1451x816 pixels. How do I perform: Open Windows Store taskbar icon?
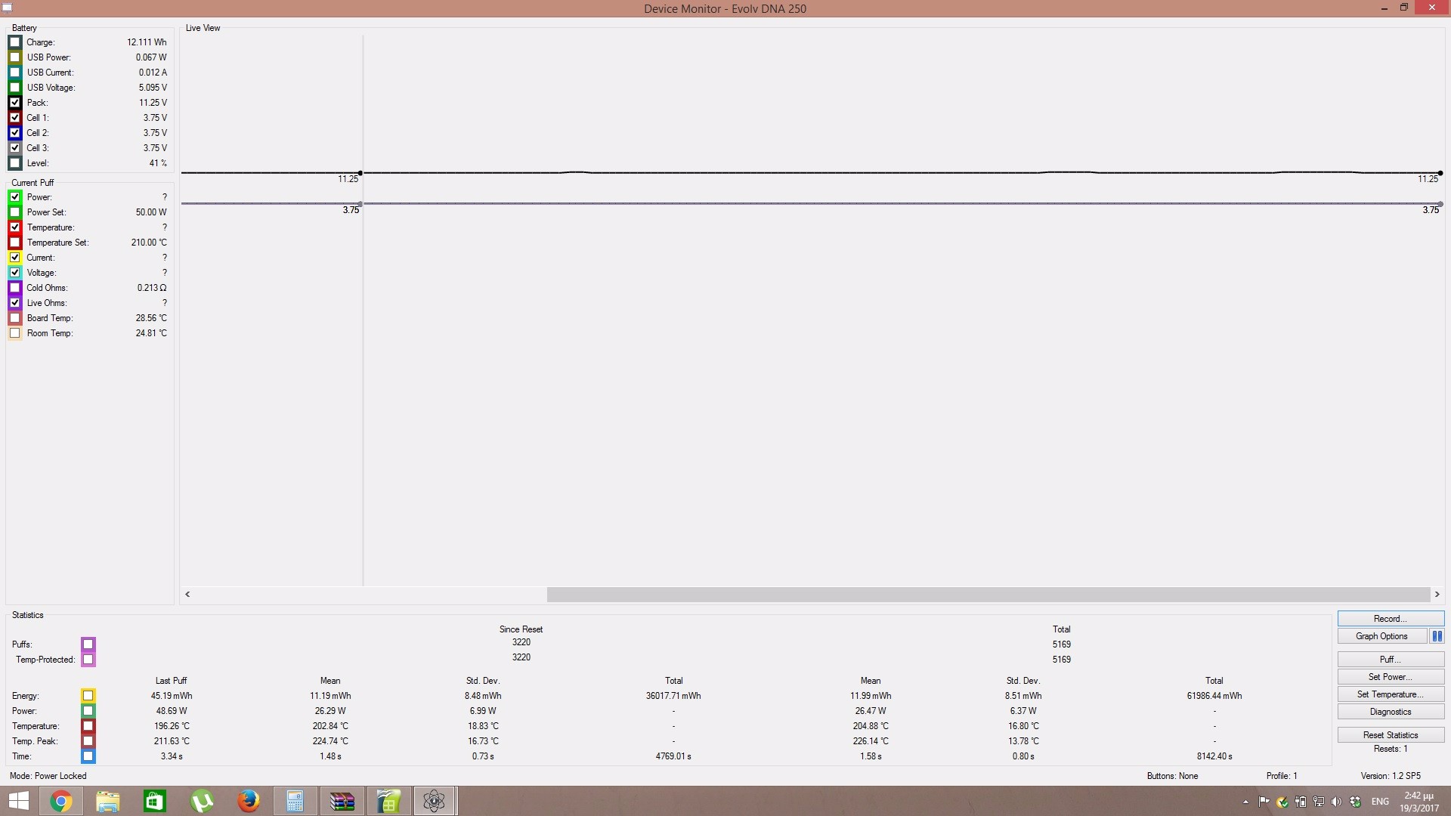click(x=155, y=801)
